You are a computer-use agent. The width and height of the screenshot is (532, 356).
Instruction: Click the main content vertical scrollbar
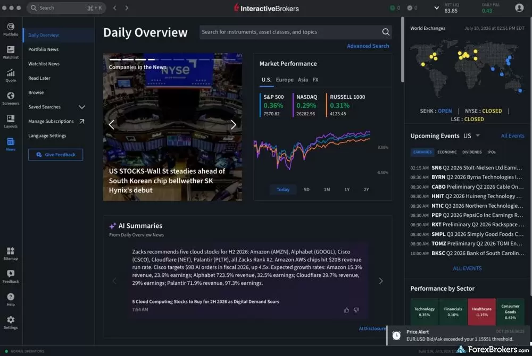402,49
